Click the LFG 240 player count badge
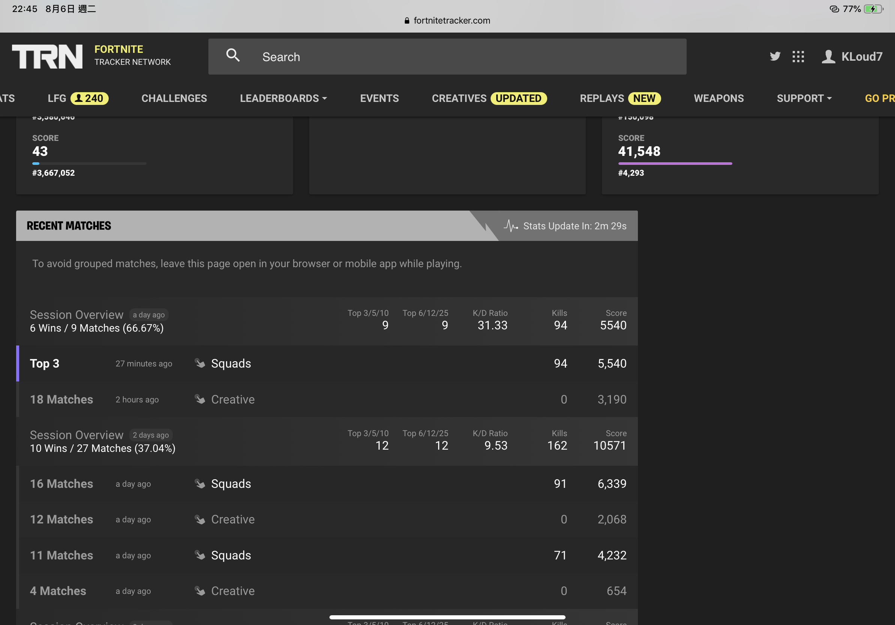The image size is (895, 625). pos(89,98)
